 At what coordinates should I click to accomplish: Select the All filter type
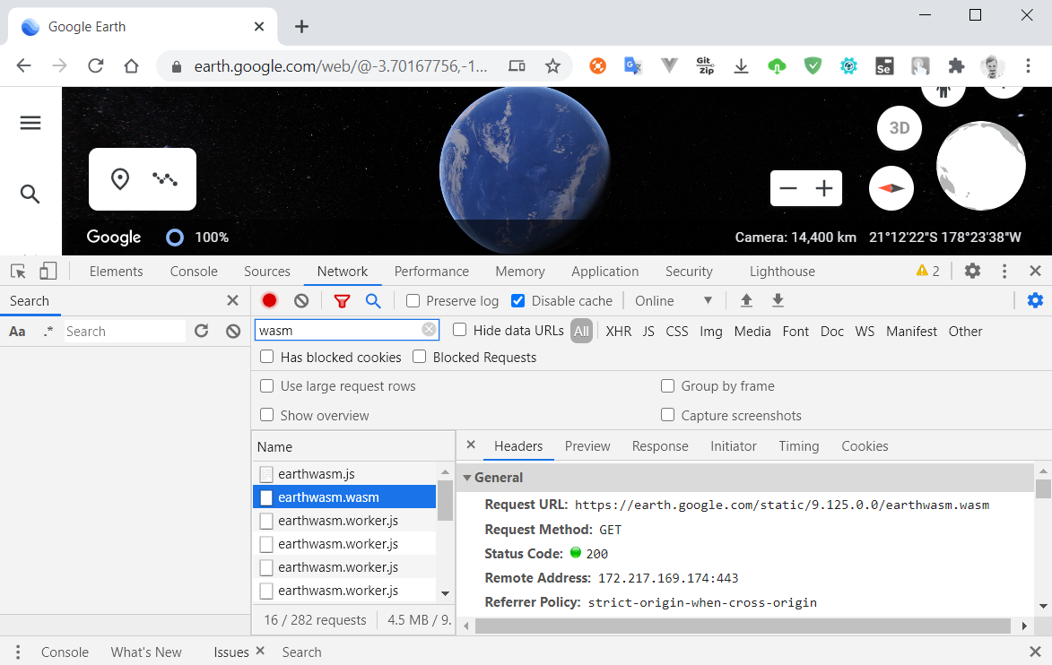point(582,332)
